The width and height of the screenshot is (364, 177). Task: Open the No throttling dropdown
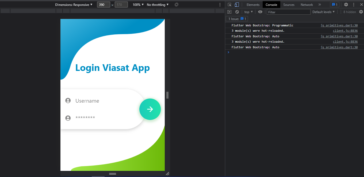tap(158, 5)
